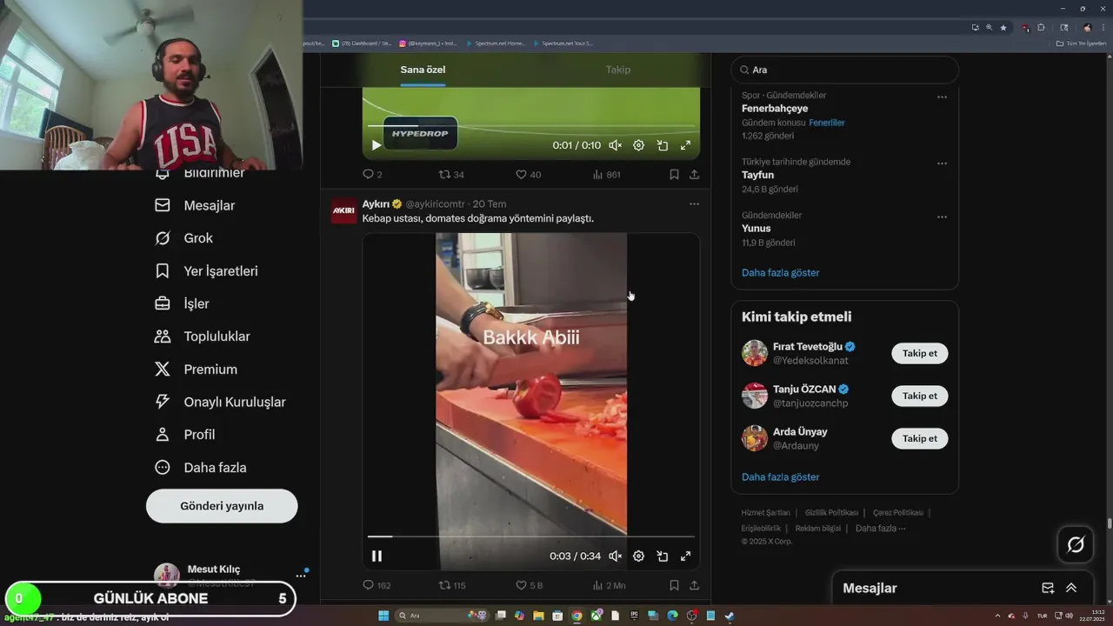View 2 Mn views analytics
This screenshot has width=1113, height=626.
click(609, 586)
